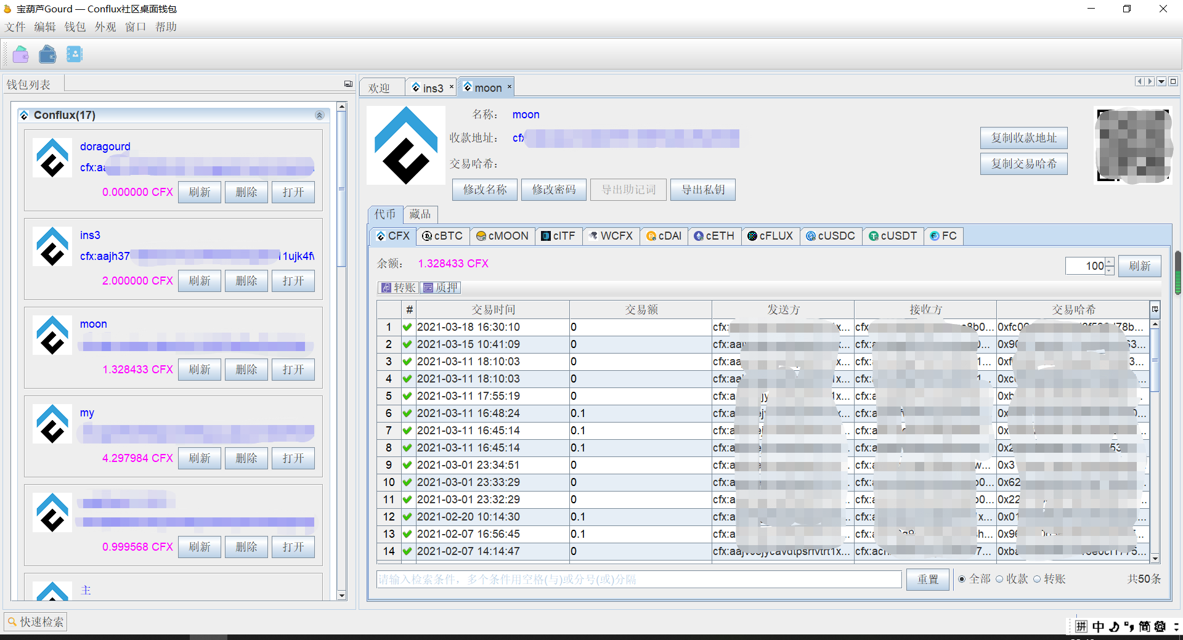Click 复制收款地址 (copy address) button
The width and height of the screenshot is (1183, 640).
click(x=1024, y=138)
